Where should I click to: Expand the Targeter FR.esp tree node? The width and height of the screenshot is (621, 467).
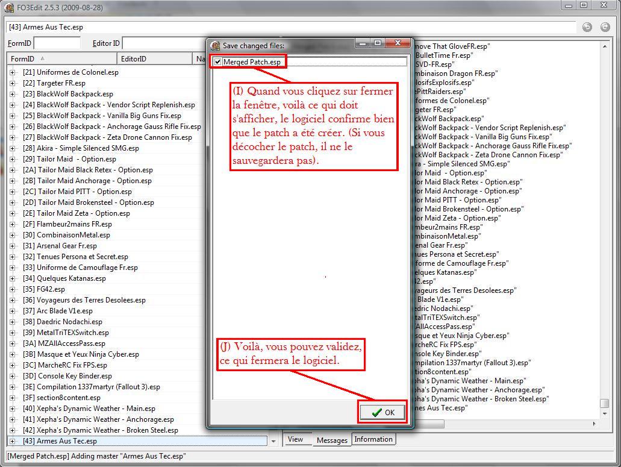(13, 83)
